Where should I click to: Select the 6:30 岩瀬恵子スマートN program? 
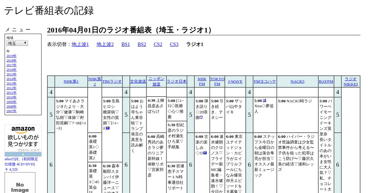pyautogui.click(x=177, y=177)
